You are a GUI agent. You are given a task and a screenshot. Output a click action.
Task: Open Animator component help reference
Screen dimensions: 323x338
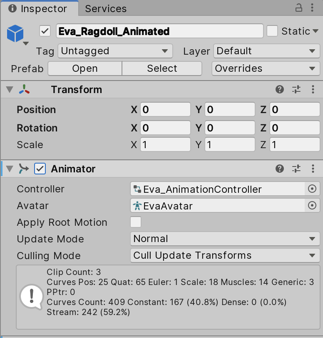click(x=280, y=169)
